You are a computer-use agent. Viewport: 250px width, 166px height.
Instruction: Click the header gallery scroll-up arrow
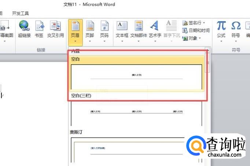click(207, 50)
